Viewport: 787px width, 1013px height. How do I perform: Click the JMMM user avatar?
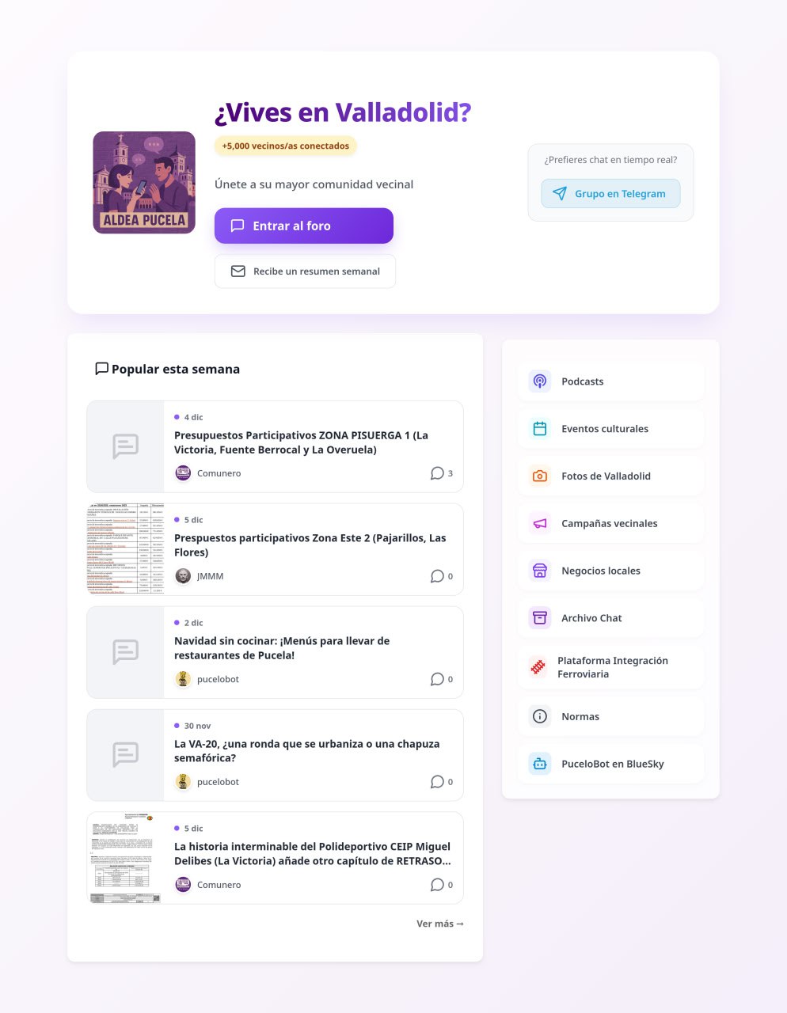click(183, 576)
